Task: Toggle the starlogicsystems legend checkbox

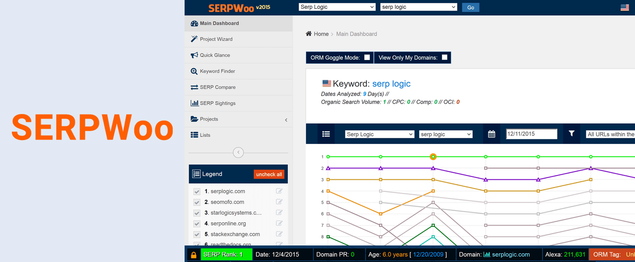Action: [x=197, y=213]
